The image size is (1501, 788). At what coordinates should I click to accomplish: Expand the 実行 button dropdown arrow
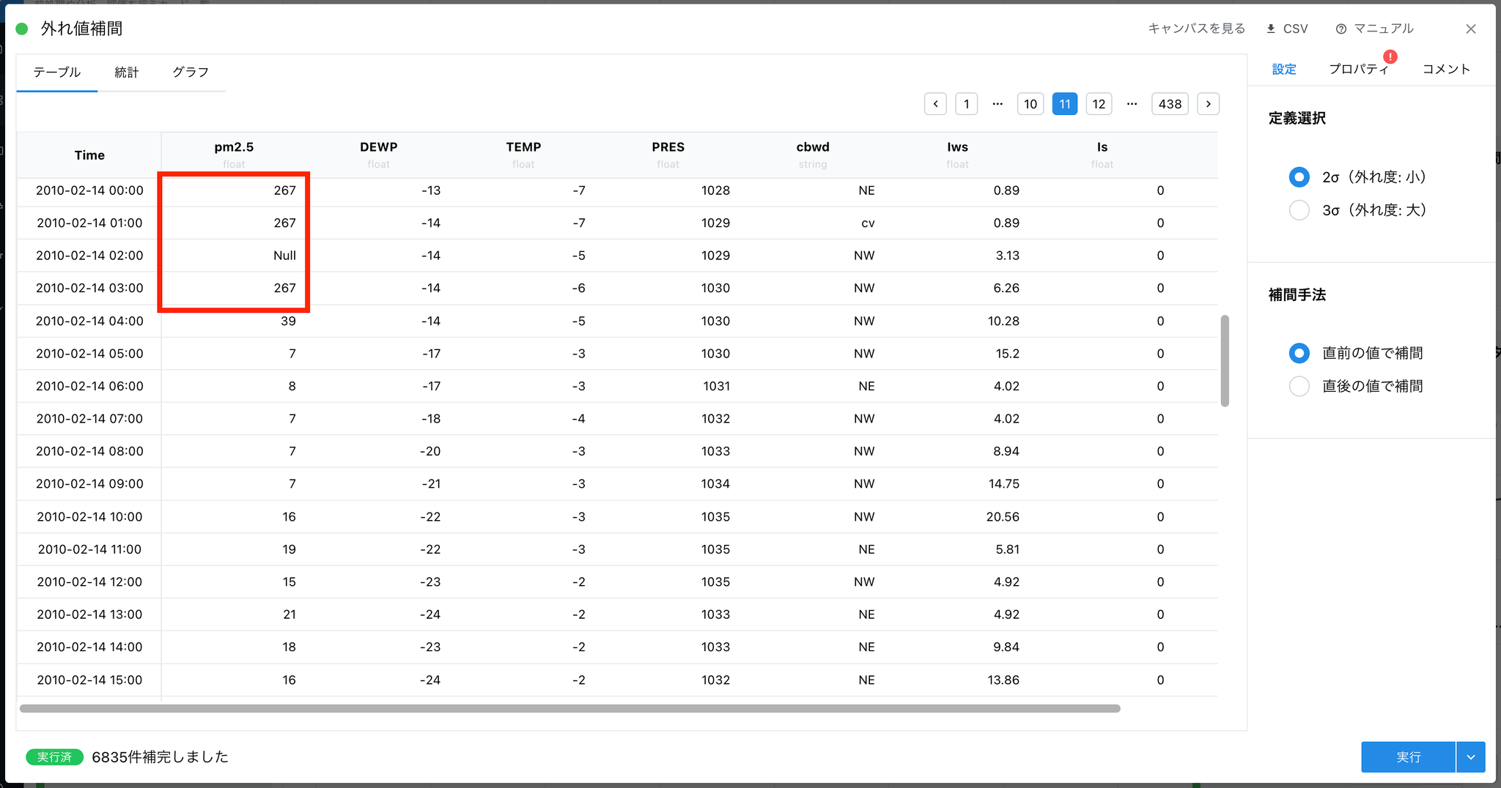[1471, 757]
